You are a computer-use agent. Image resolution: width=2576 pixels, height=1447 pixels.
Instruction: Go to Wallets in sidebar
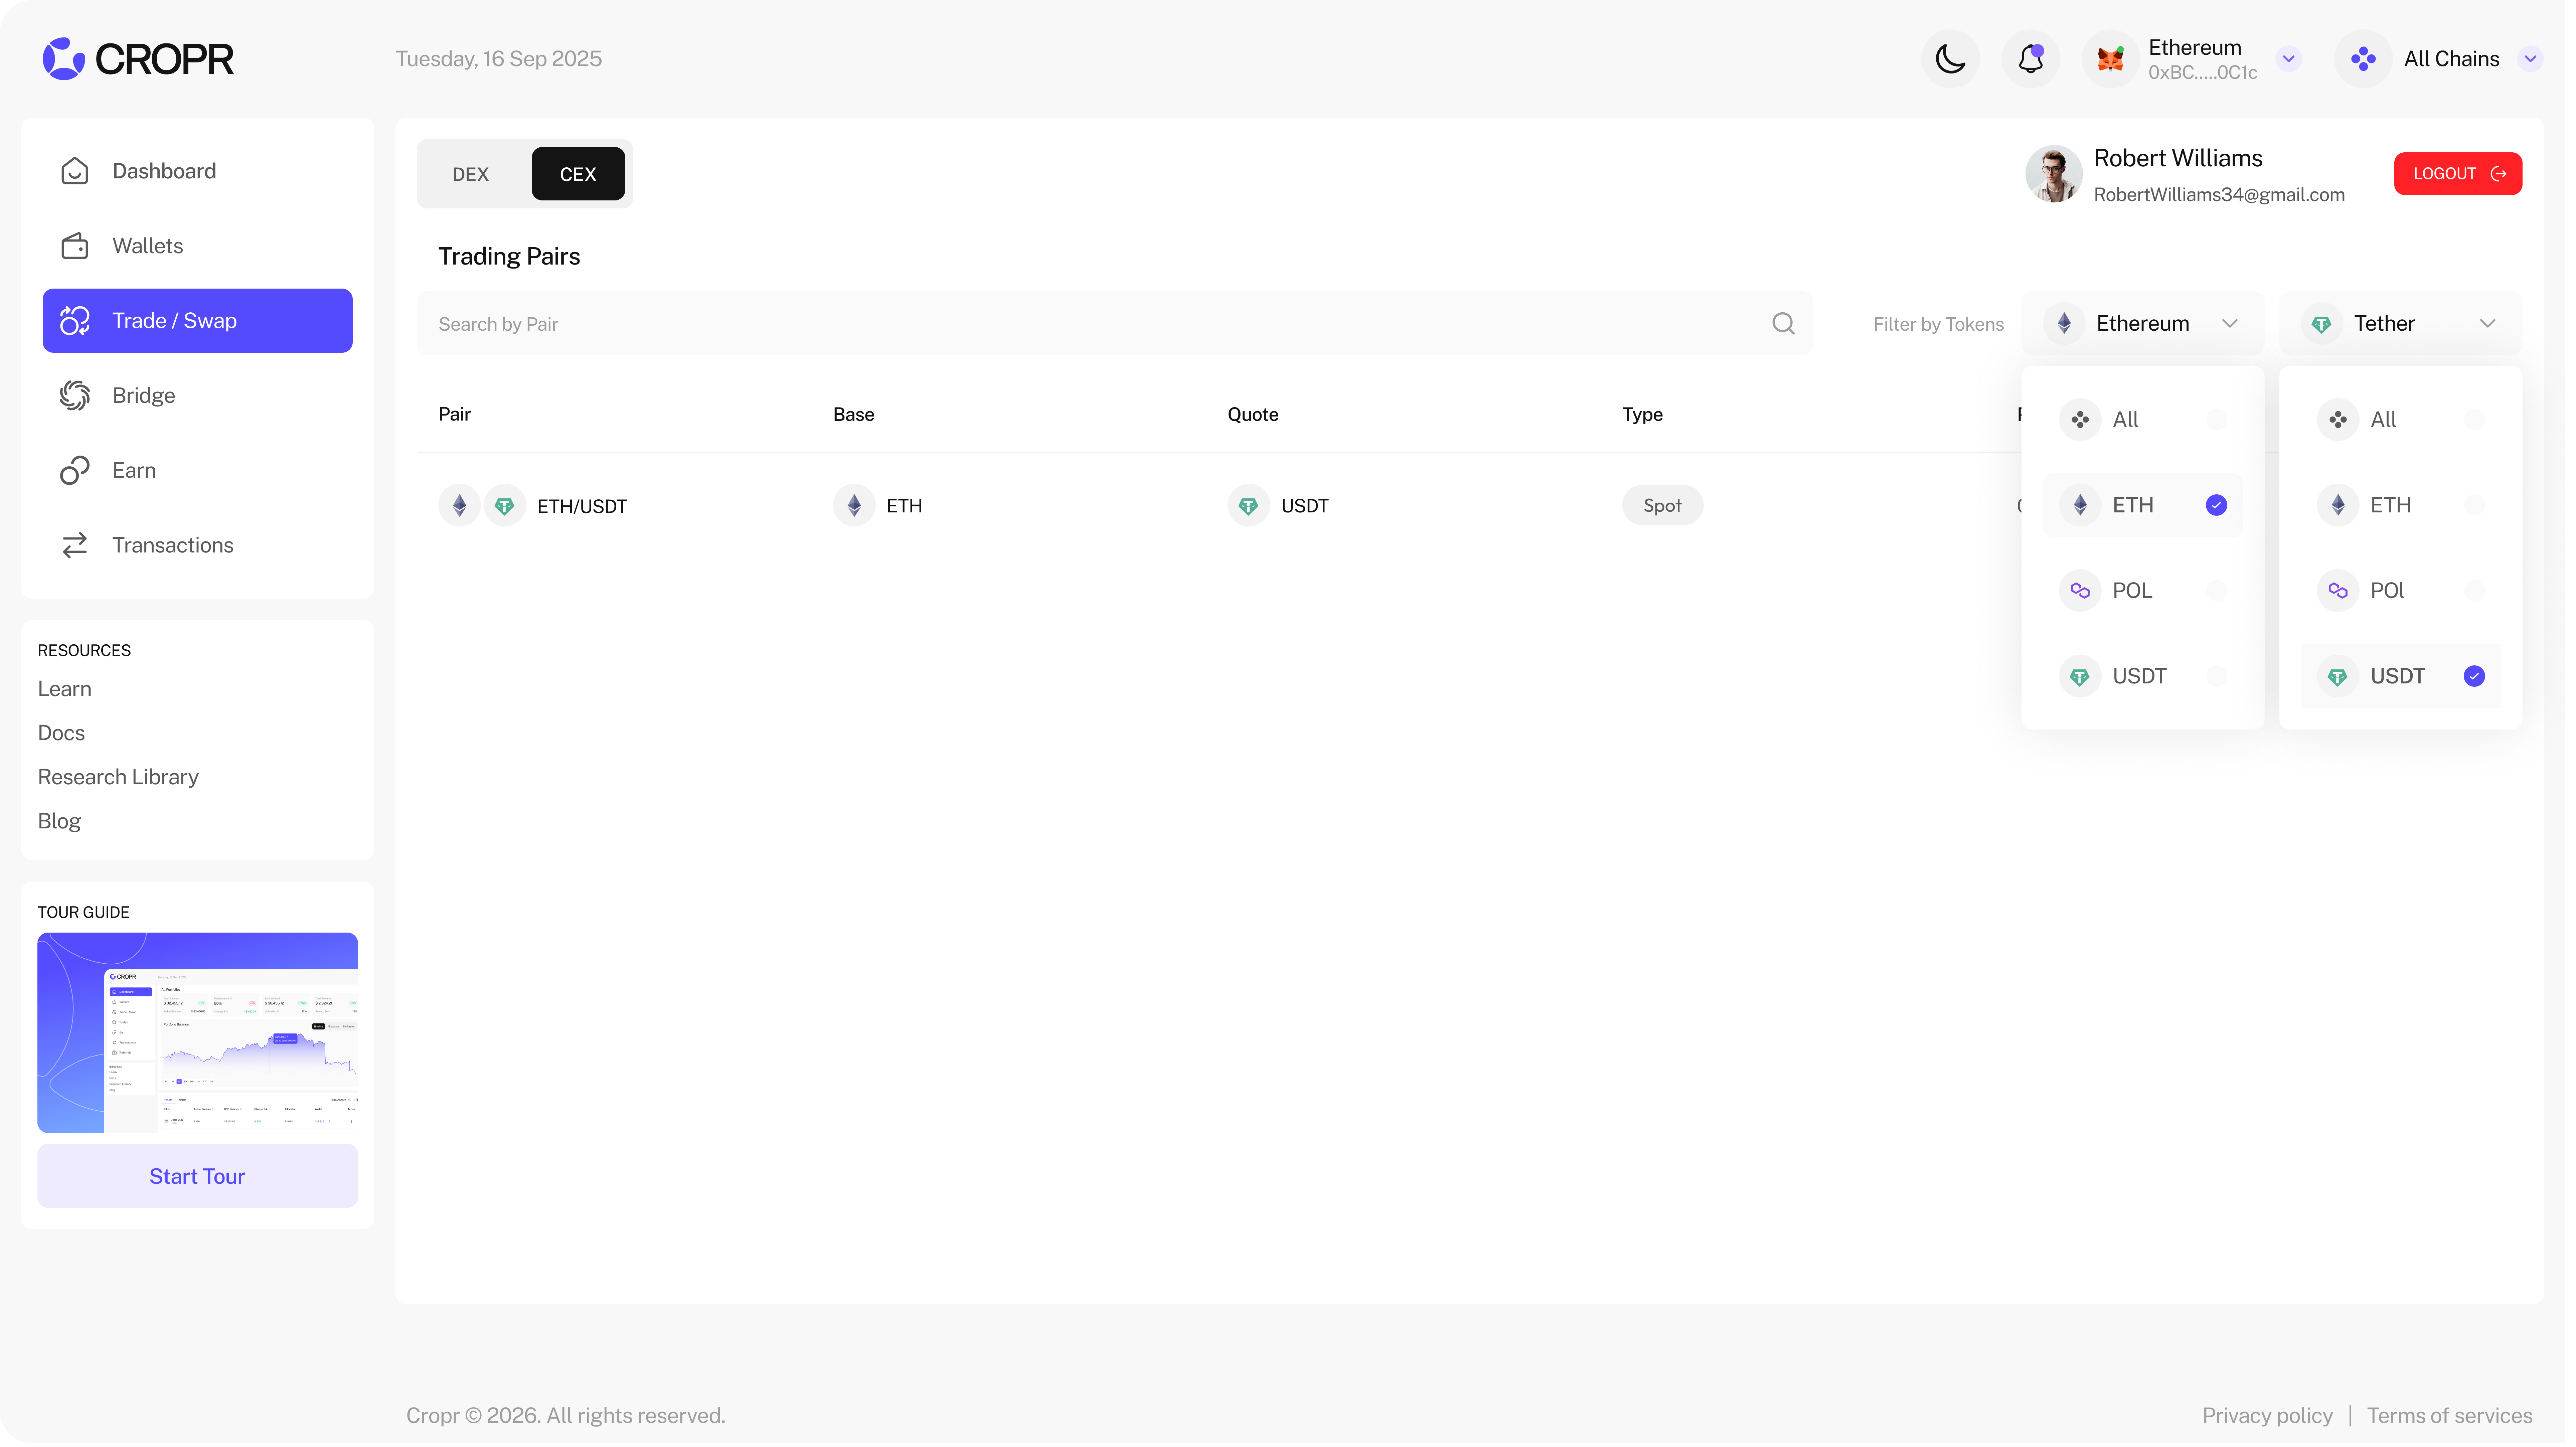point(198,246)
